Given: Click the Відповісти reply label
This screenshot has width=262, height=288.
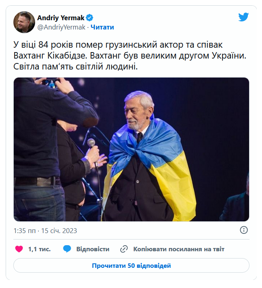Looking at the screenshot, I should coord(93,249).
